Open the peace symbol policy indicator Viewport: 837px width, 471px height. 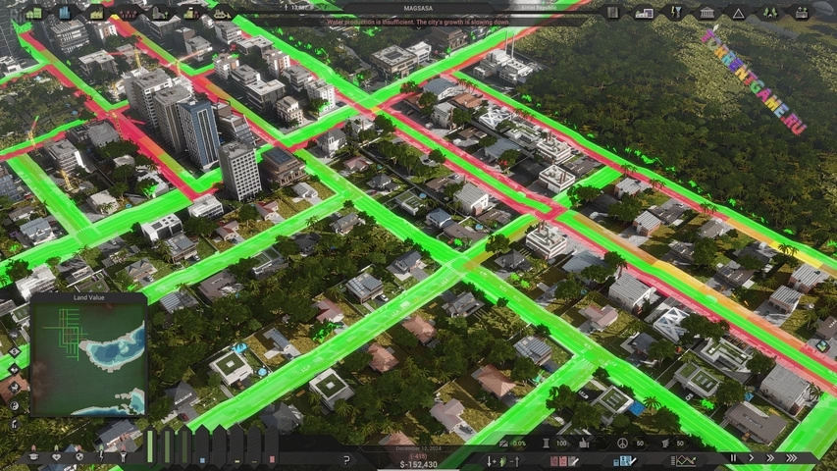click(x=621, y=444)
